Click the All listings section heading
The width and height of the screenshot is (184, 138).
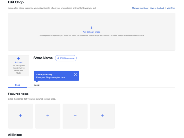point(15,135)
